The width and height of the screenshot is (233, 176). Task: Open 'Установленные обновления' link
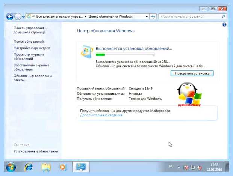coord(36,151)
